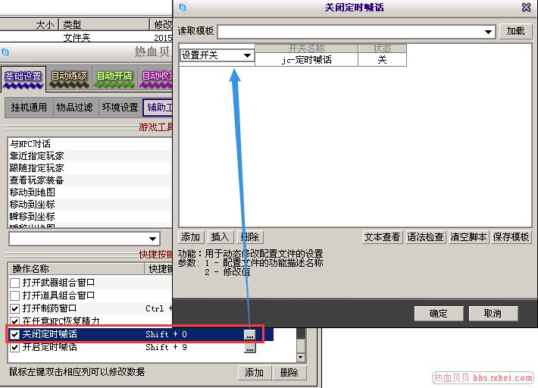Switch to the 环境设置 sub-tab
538x388 pixels.
120,108
